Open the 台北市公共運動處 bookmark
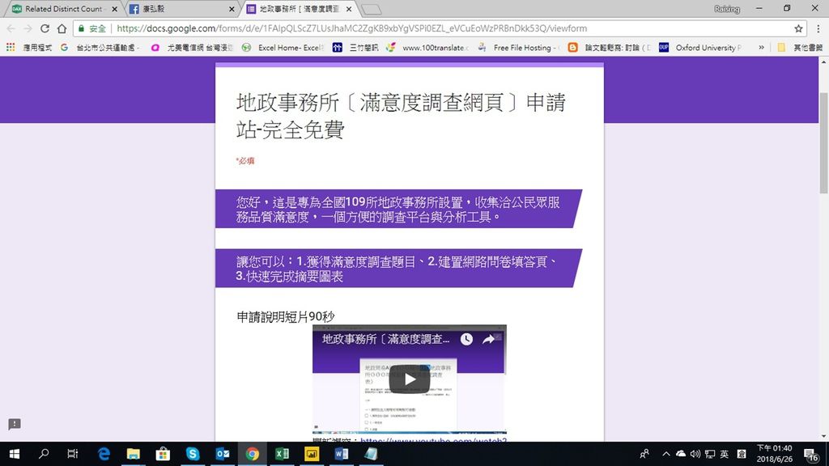Viewport: 829px width, 466px height. 100,48
